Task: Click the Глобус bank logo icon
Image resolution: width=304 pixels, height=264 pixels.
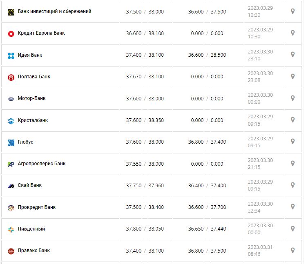Action: [11, 142]
